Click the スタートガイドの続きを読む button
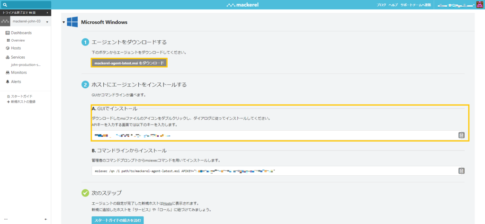This screenshot has height=224, width=485. pos(118,221)
